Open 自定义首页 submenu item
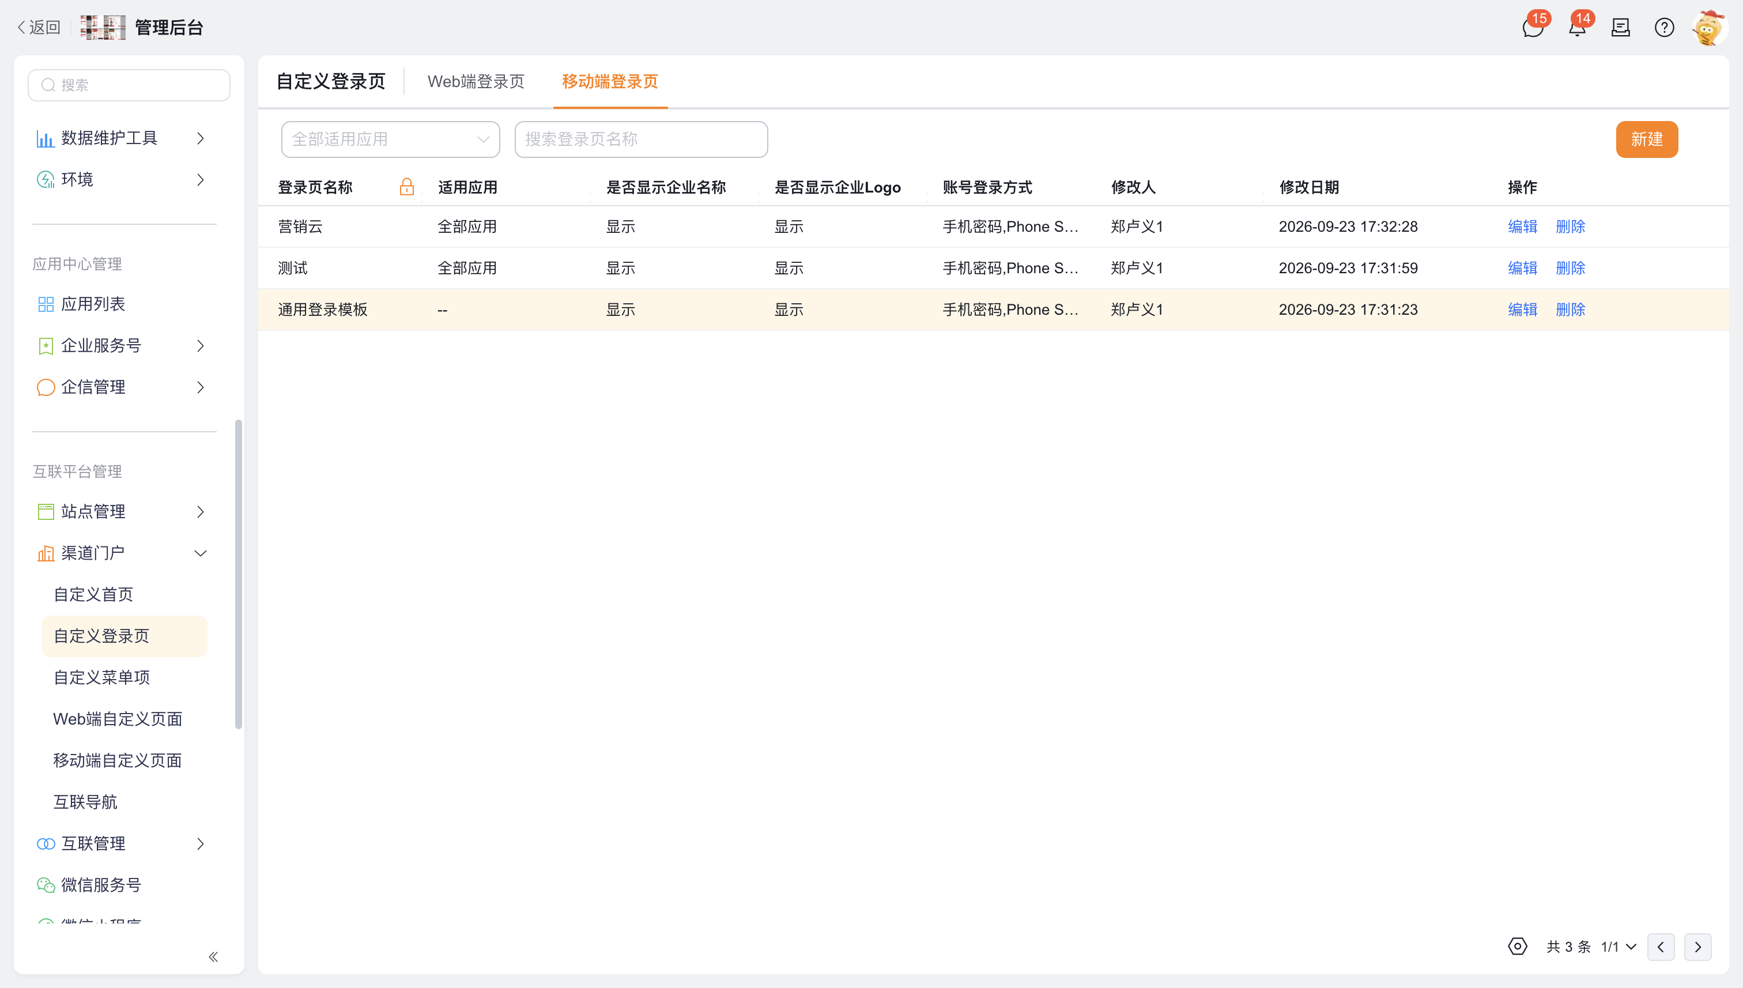 click(x=93, y=594)
